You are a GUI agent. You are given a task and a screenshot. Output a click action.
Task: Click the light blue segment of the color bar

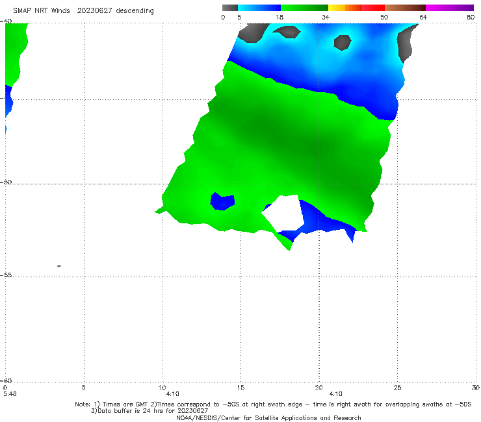(259, 8)
